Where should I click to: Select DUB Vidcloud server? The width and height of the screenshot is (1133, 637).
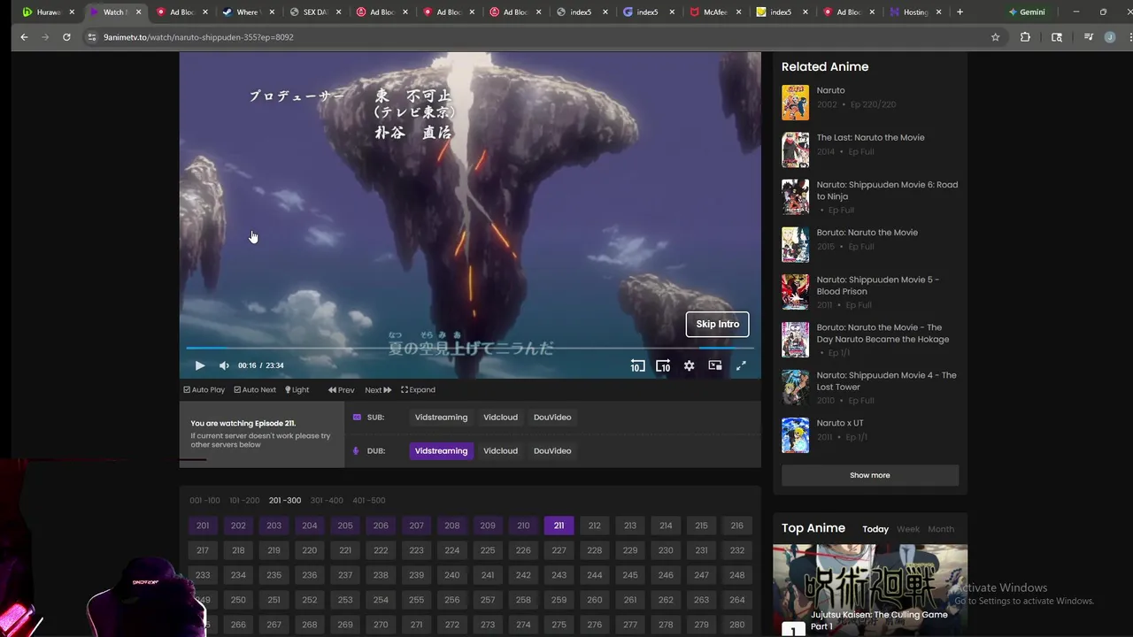tap(500, 451)
